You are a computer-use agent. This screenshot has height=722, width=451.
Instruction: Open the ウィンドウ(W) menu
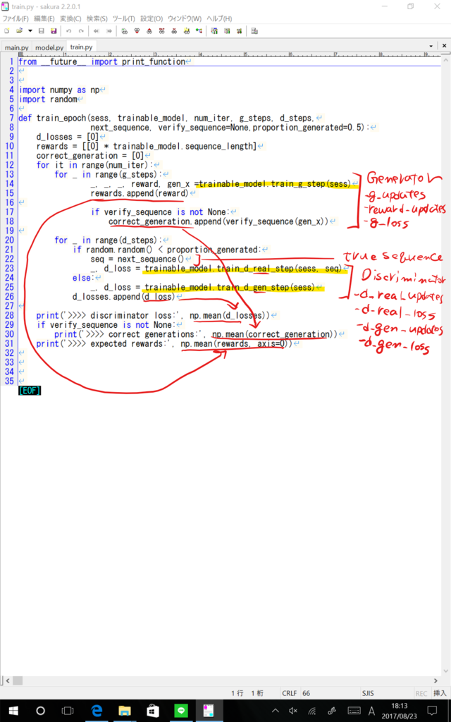[185, 18]
